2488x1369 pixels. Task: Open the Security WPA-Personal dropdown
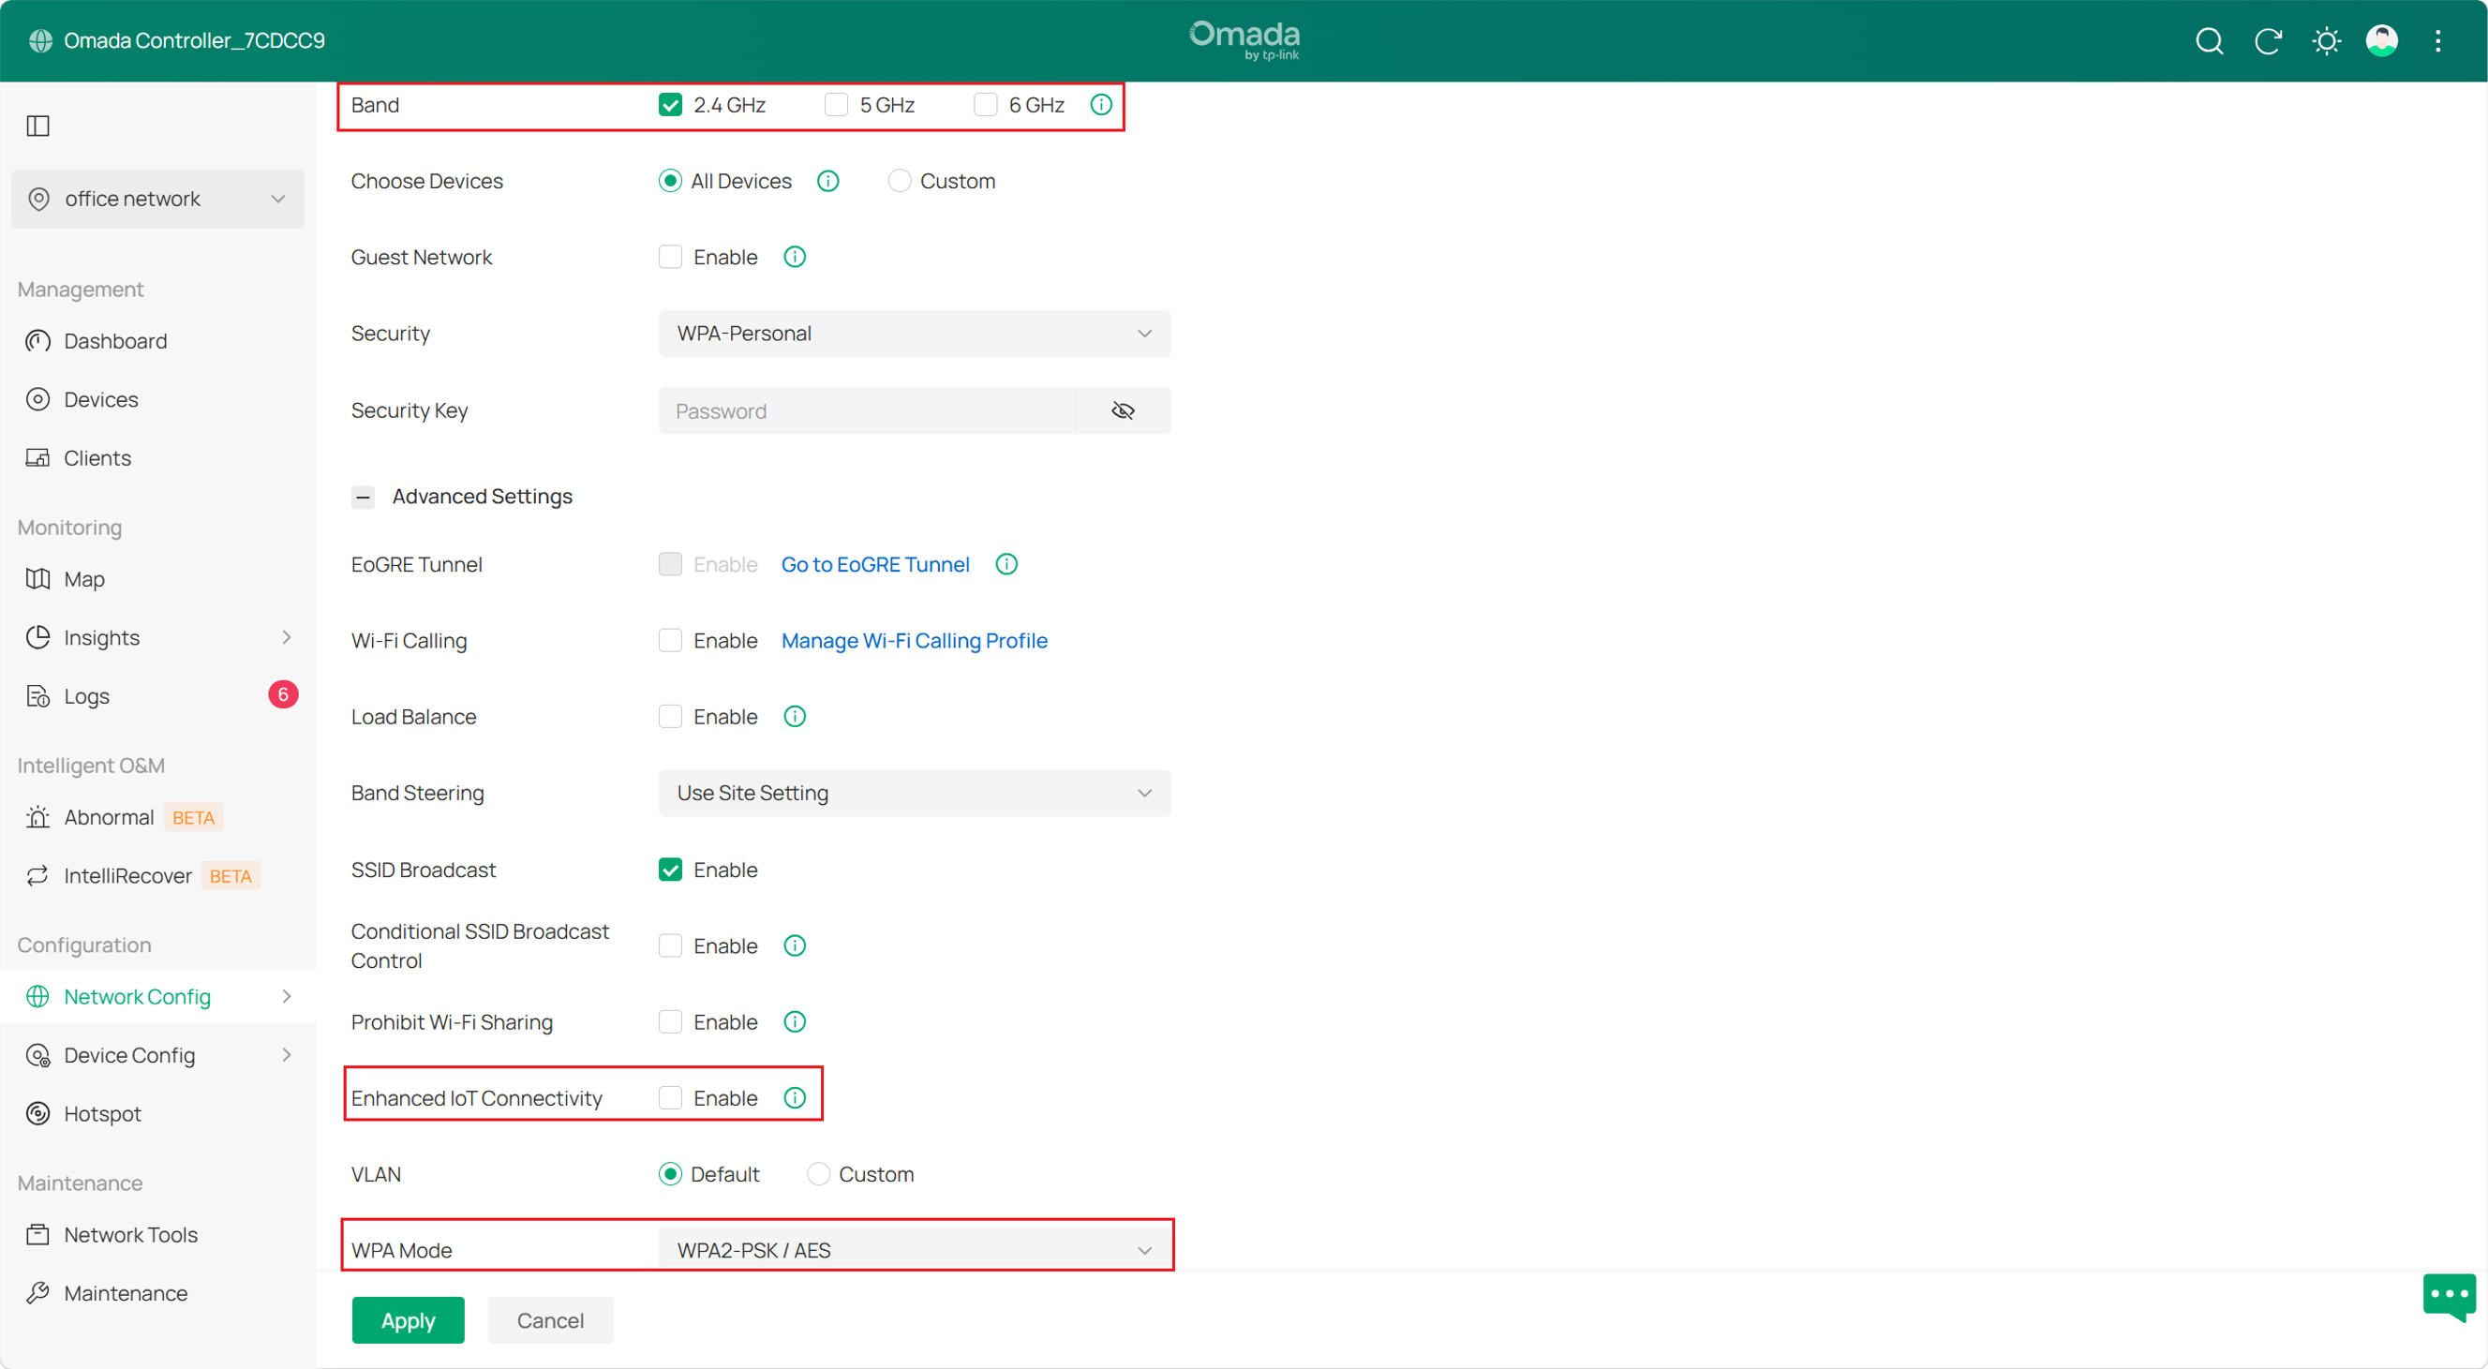click(x=914, y=333)
